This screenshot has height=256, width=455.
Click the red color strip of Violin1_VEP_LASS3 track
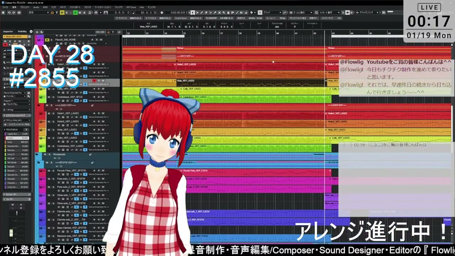(x=42, y=116)
